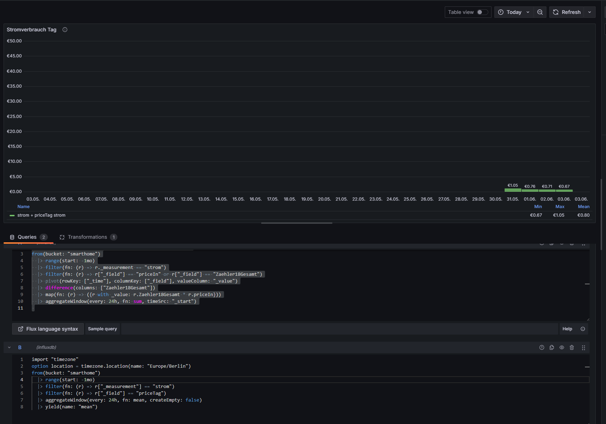
Task: Click the green legend color swatch
Action: click(x=12, y=215)
